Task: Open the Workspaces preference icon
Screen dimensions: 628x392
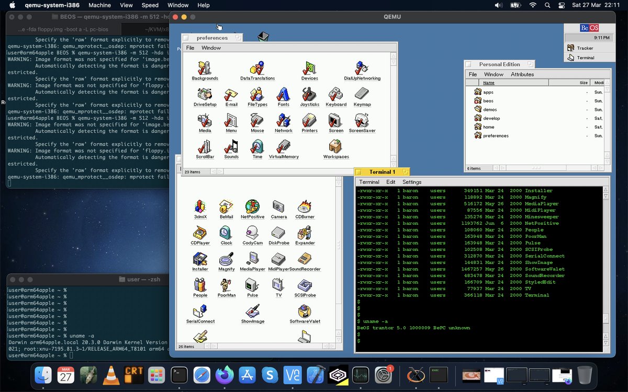Action: coord(335,147)
